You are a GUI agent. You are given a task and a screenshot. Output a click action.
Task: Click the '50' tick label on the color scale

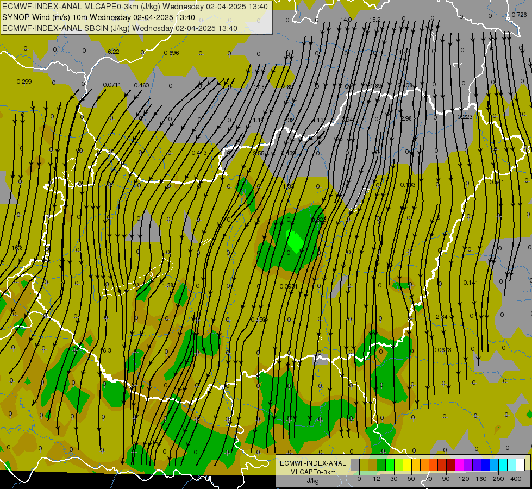pos(411,479)
